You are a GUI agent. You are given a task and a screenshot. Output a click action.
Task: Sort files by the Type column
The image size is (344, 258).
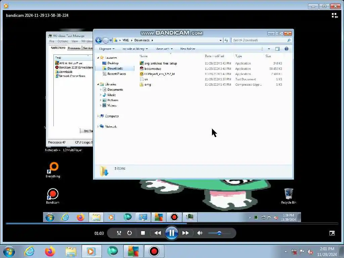coord(239,56)
